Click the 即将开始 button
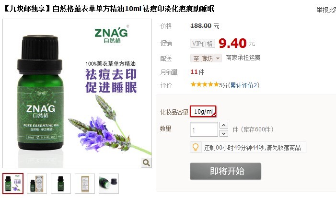 (x=225, y=171)
